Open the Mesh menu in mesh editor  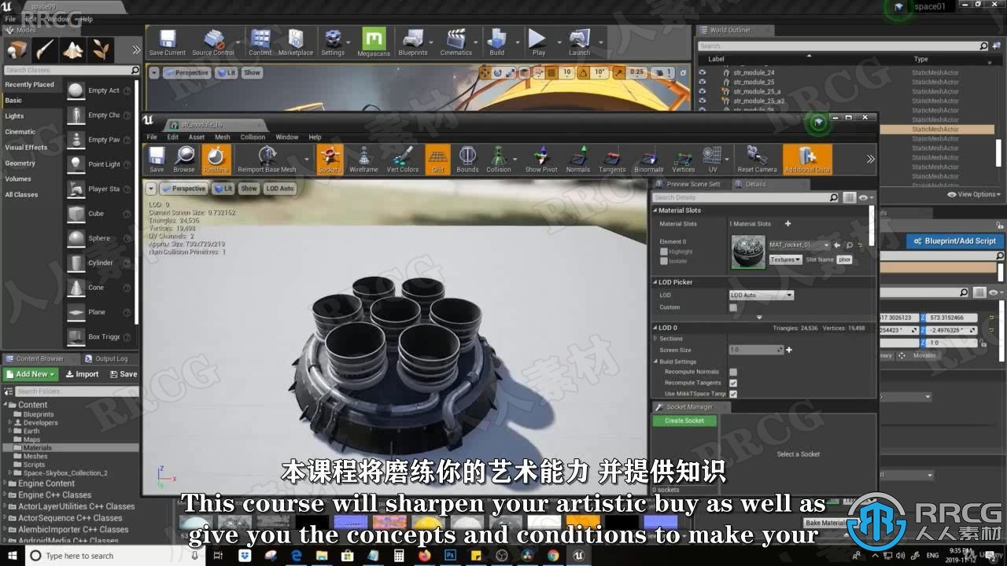pyautogui.click(x=223, y=137)
